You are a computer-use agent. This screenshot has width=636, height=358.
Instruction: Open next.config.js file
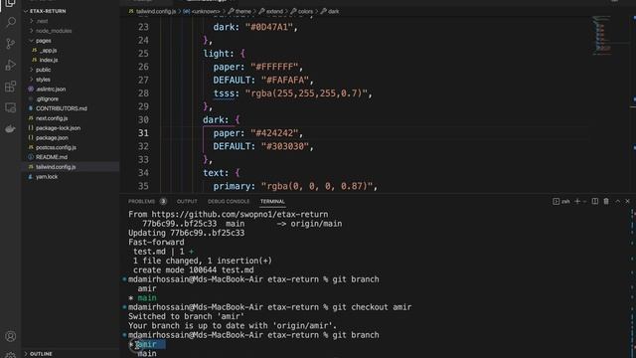click(x=52, y=118)
